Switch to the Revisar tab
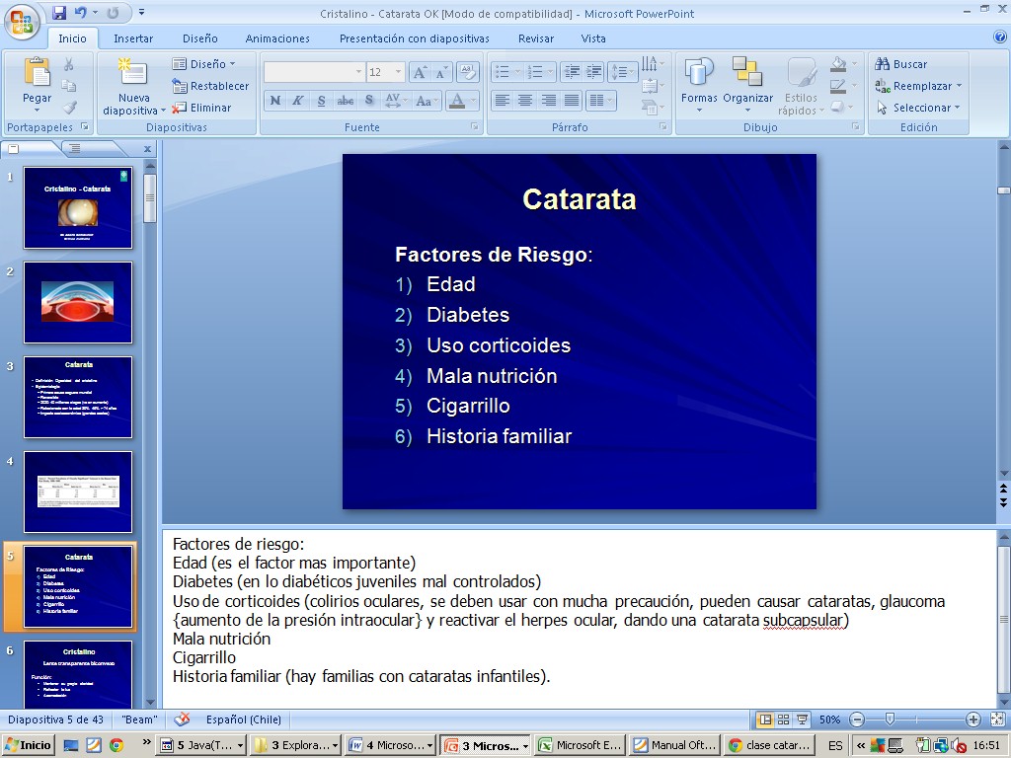 (x=536, y=38)
